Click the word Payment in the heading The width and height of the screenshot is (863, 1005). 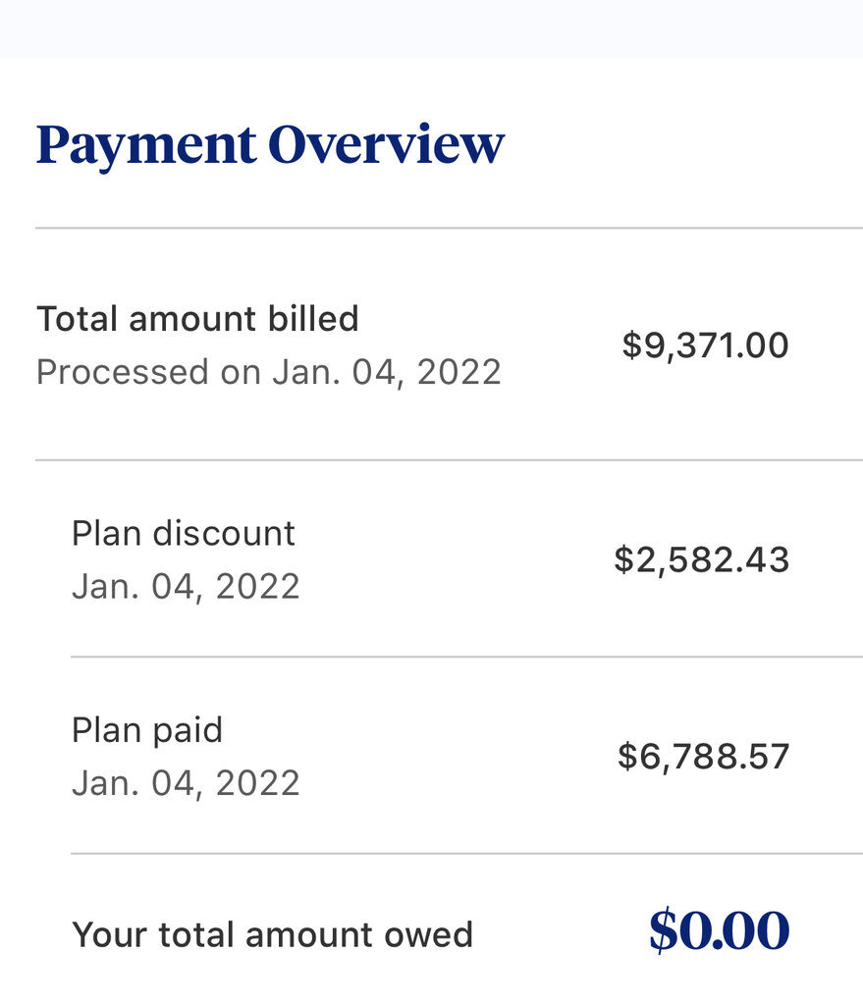click(147, 147)
